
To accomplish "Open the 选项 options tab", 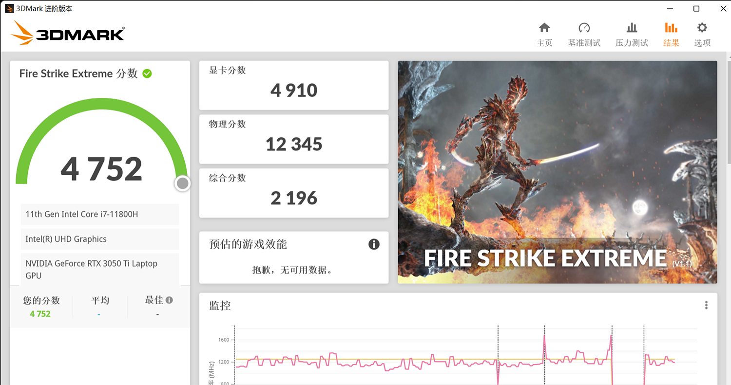I will 702,35.
